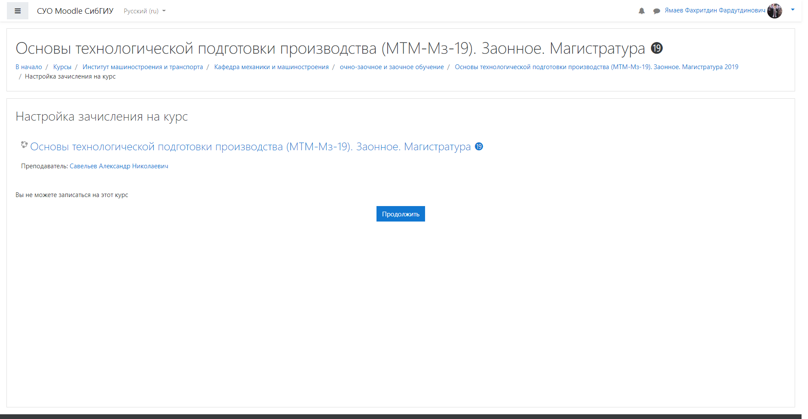808x419 pixels.
Task: Open messages chat bubble icon
Action: pyautogui.click(x=657, y=11)
